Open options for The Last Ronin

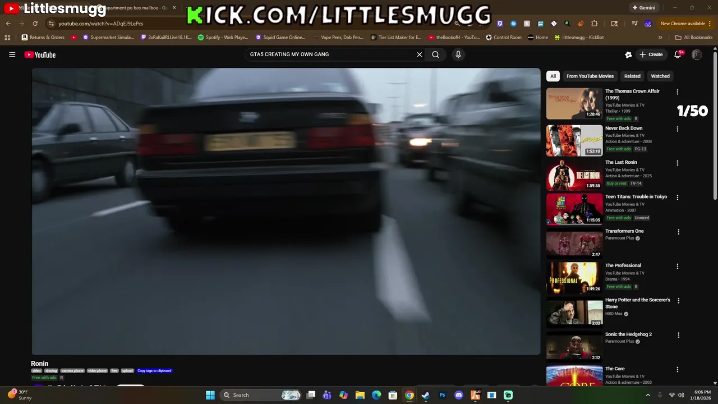click(x=677, y=163)
